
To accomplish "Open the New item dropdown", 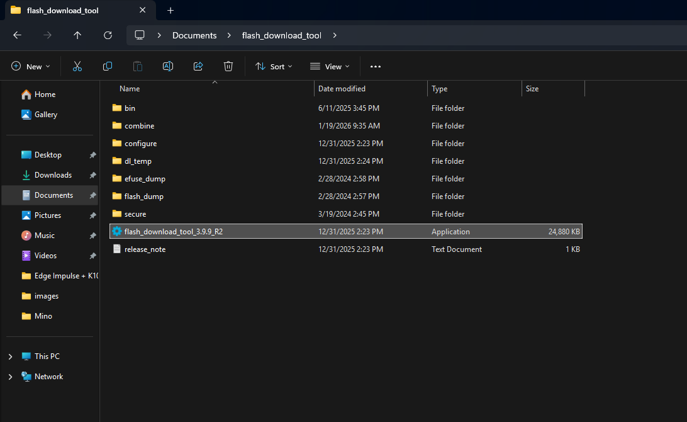I will tap(30, 66).
